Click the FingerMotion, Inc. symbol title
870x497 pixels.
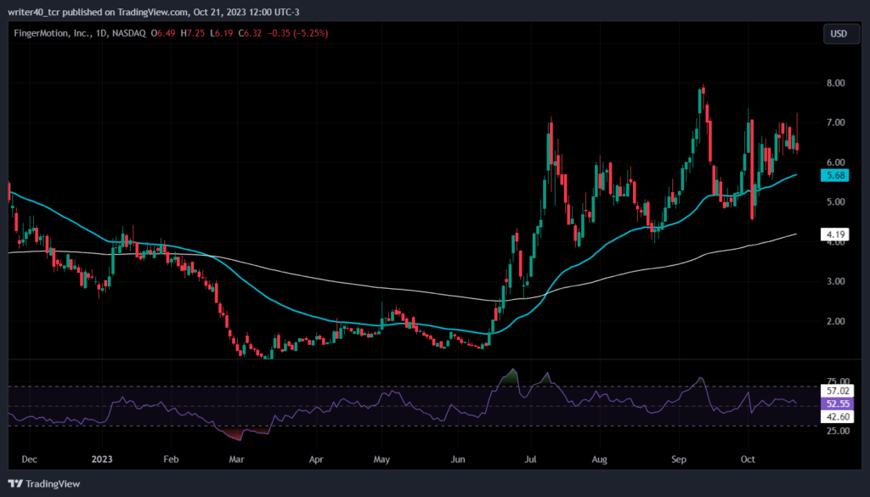click(52, 33)
